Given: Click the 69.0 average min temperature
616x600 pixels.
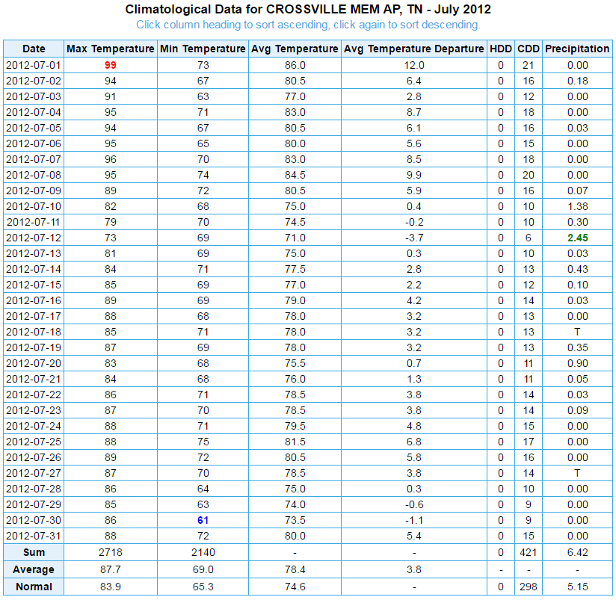Looking at the screenshot, I should (x=203, y=570).
